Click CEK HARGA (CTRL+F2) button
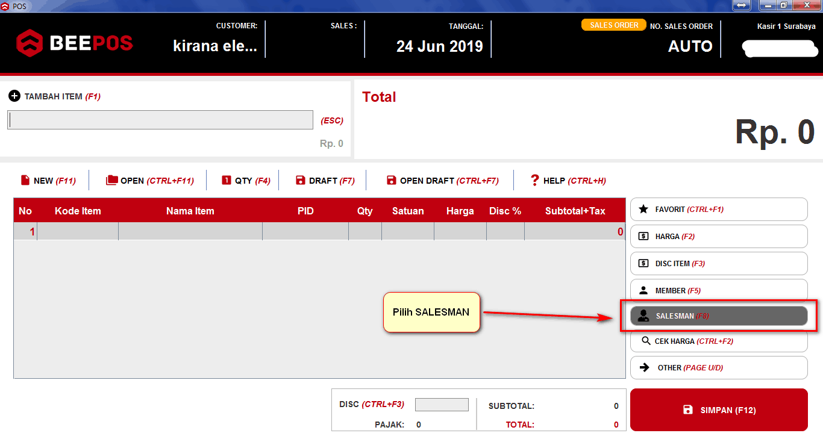Viewport: 823px width, 436px height. [x=719, y=341]
